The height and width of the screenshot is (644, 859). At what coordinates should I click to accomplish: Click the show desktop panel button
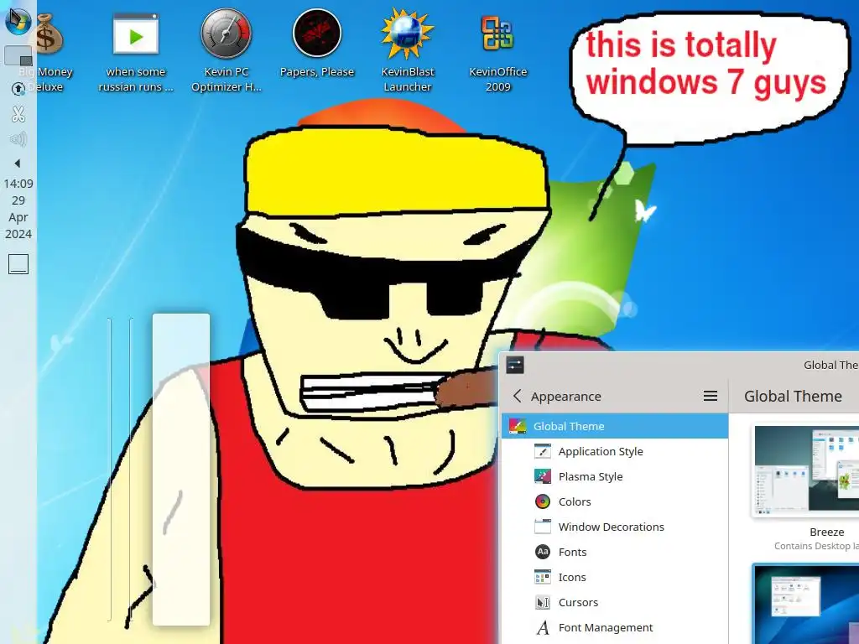click(x=18, y=264)
